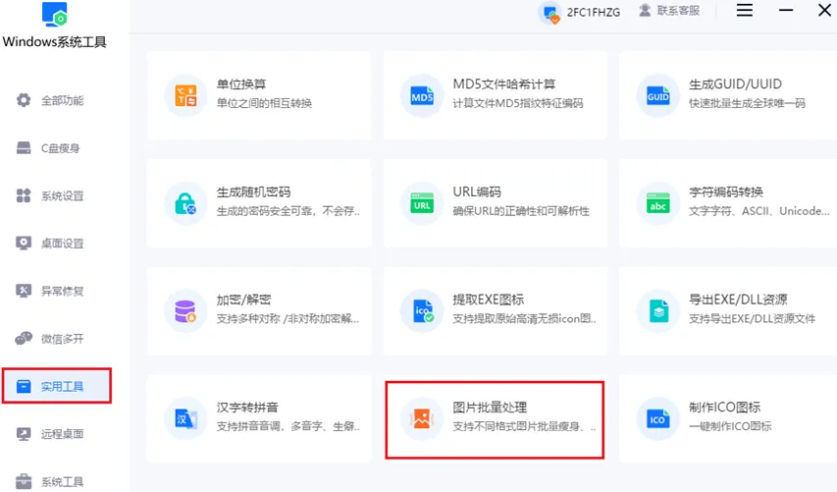Click the 桌面设置 monitor icon

24,244
